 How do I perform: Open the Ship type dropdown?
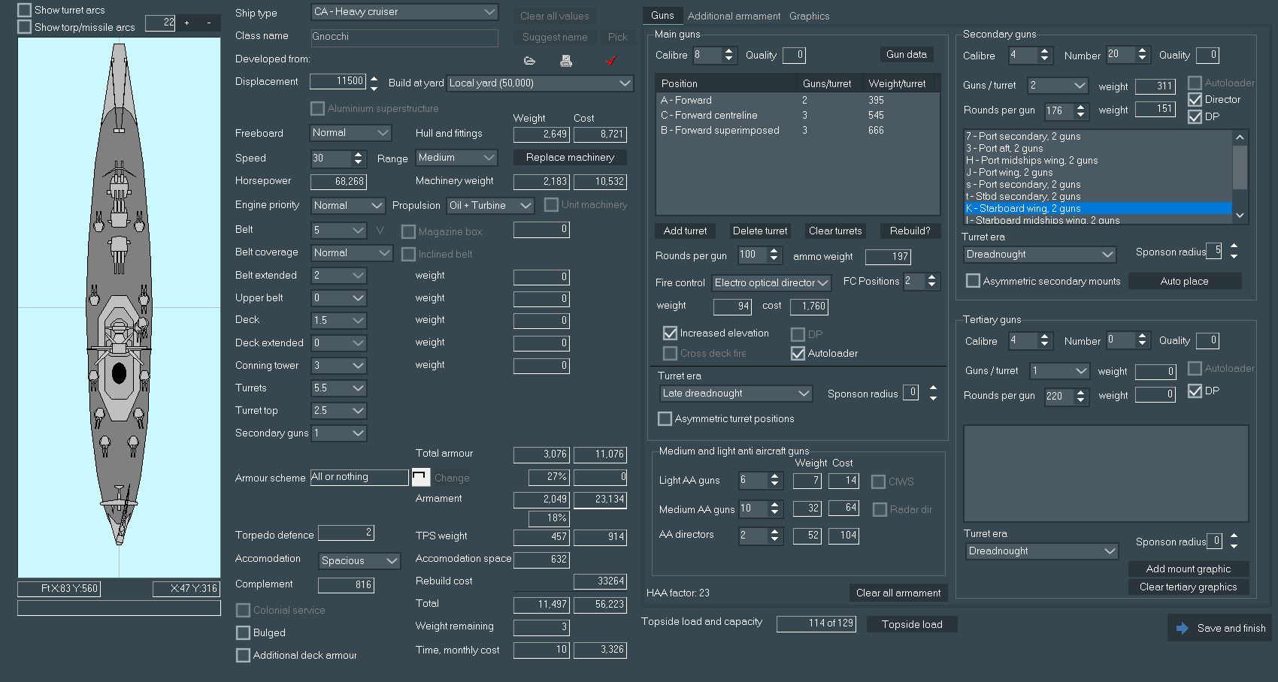click(x=404, y=12)
